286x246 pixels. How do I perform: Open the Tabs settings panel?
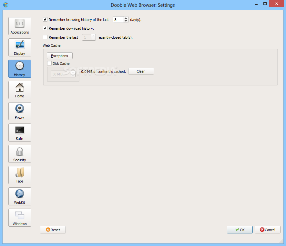pos(20,175)
